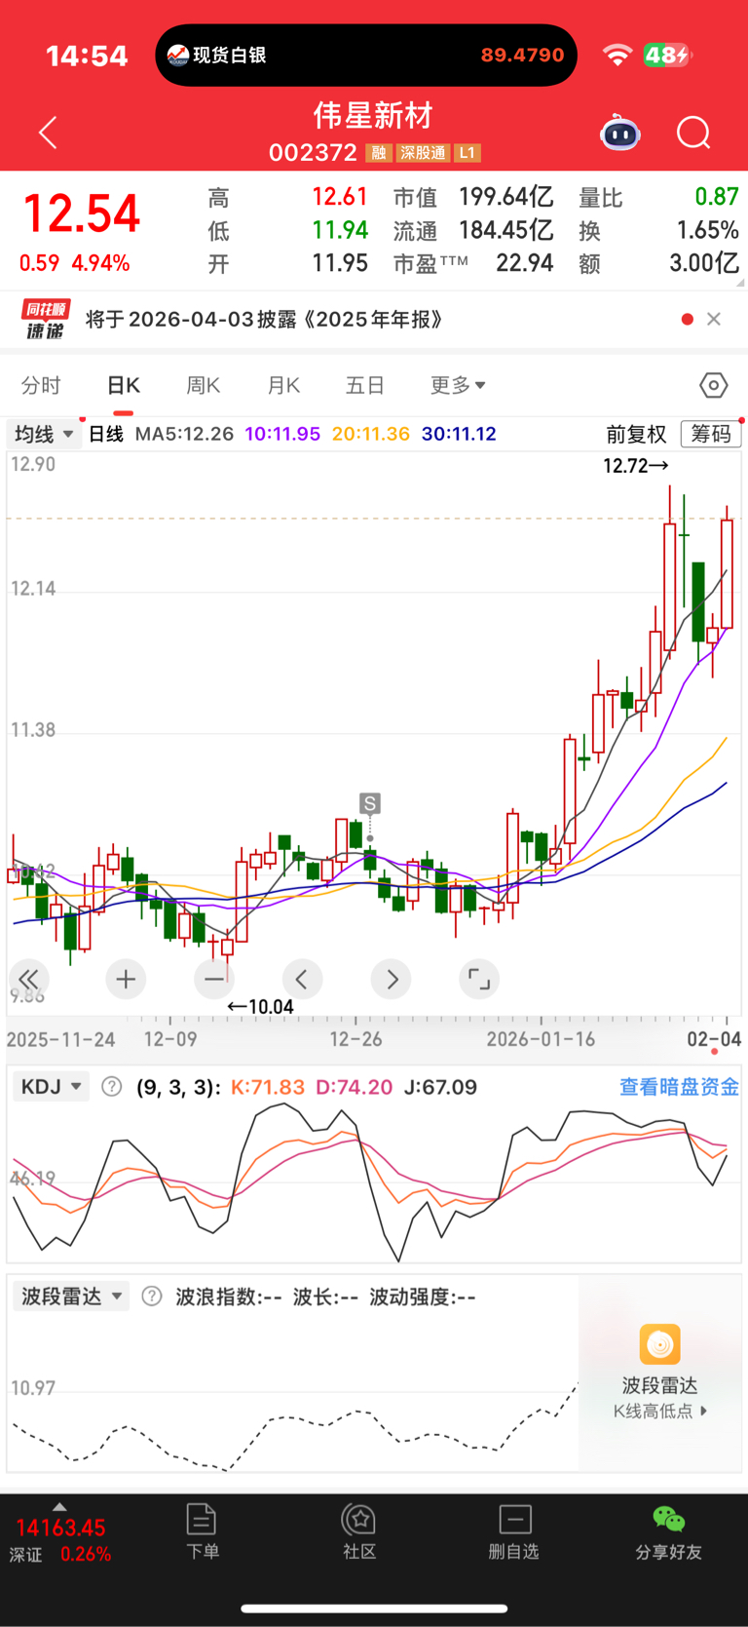Tap the blue 30:11.12 MA label
The image size is (748, 1627).
point(459,434)
